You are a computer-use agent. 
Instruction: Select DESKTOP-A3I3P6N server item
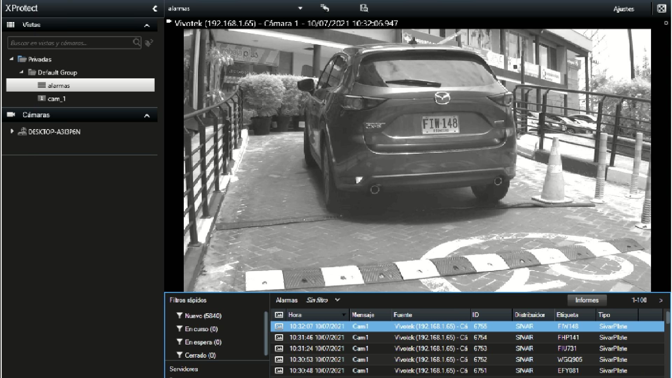coord(49,132)
